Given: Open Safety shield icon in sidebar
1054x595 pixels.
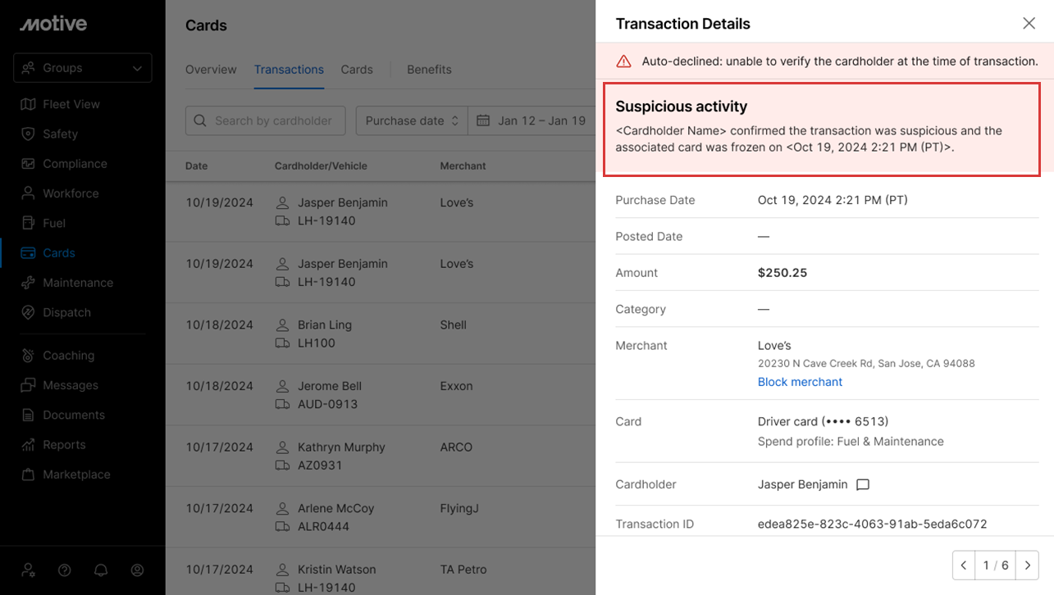Looking at the screenshot, I should coord(28,134).
